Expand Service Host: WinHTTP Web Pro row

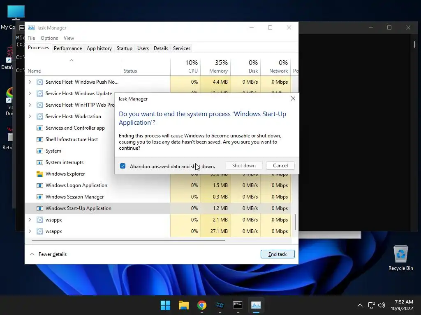tap(30, 105)
